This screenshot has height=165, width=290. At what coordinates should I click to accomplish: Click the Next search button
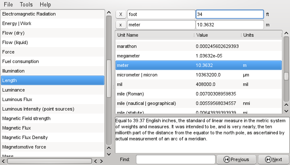tap(274, 159)
